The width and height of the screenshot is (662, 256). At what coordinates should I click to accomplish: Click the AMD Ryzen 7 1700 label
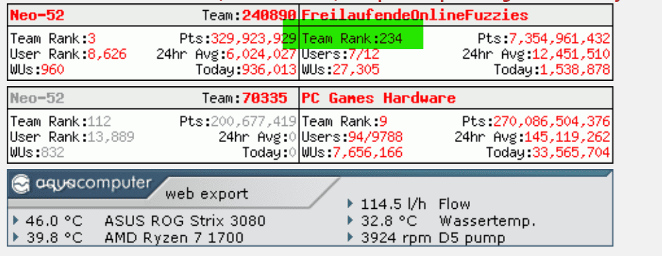(174, 238)
